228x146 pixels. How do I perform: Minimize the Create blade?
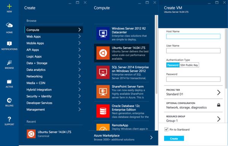pyautogui.click(x=70, y=3)
